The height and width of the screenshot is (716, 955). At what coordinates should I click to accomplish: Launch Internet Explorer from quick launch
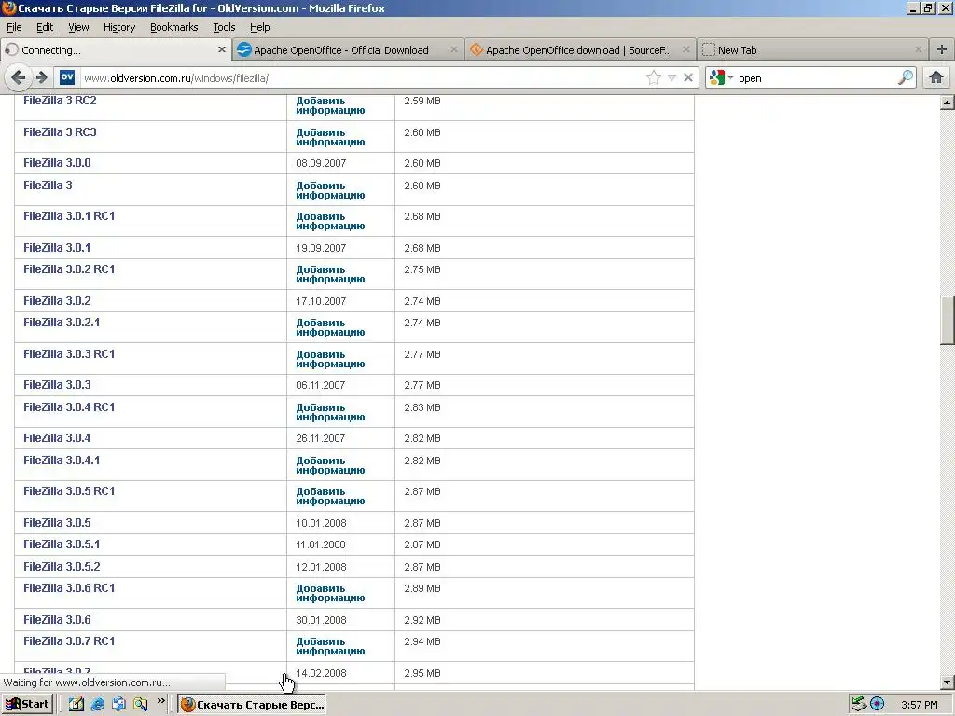(x=97, y=704)
